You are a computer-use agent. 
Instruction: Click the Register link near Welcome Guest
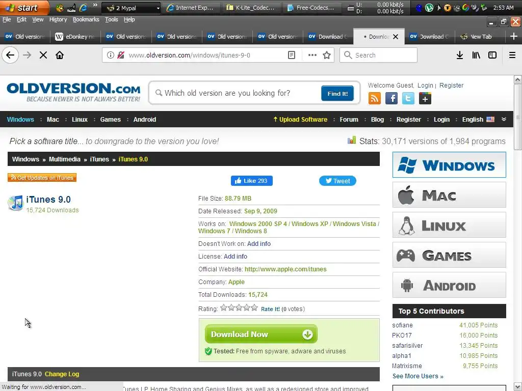click(x=451, y=86)
